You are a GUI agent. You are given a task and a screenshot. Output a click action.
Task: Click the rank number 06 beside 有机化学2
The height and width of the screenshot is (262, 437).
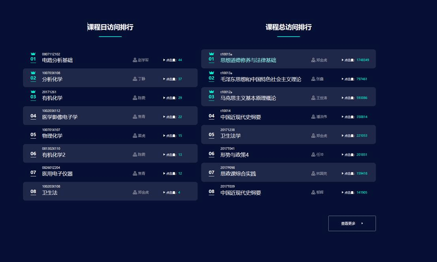pos(33,154)
